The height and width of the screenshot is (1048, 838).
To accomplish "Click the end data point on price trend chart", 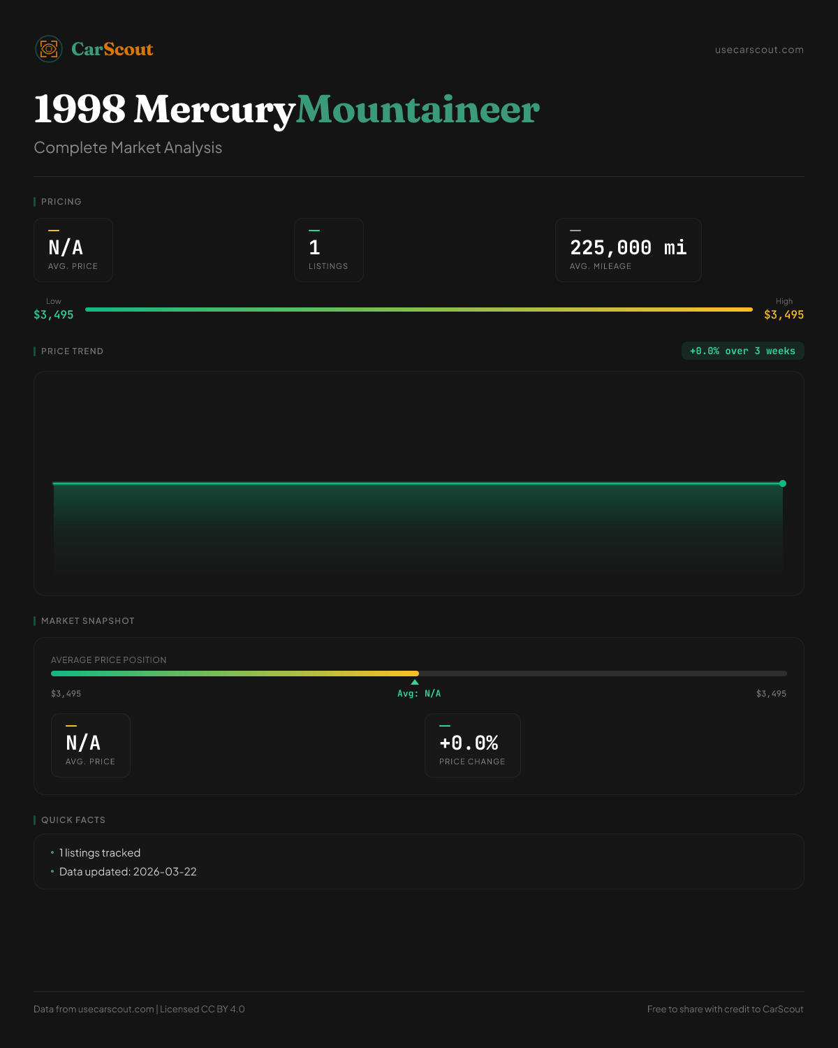I will point(783,483).
